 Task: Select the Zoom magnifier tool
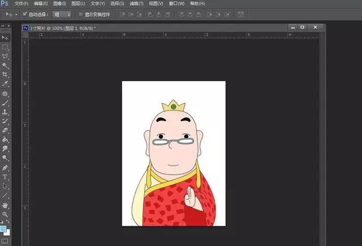[5, 214]
